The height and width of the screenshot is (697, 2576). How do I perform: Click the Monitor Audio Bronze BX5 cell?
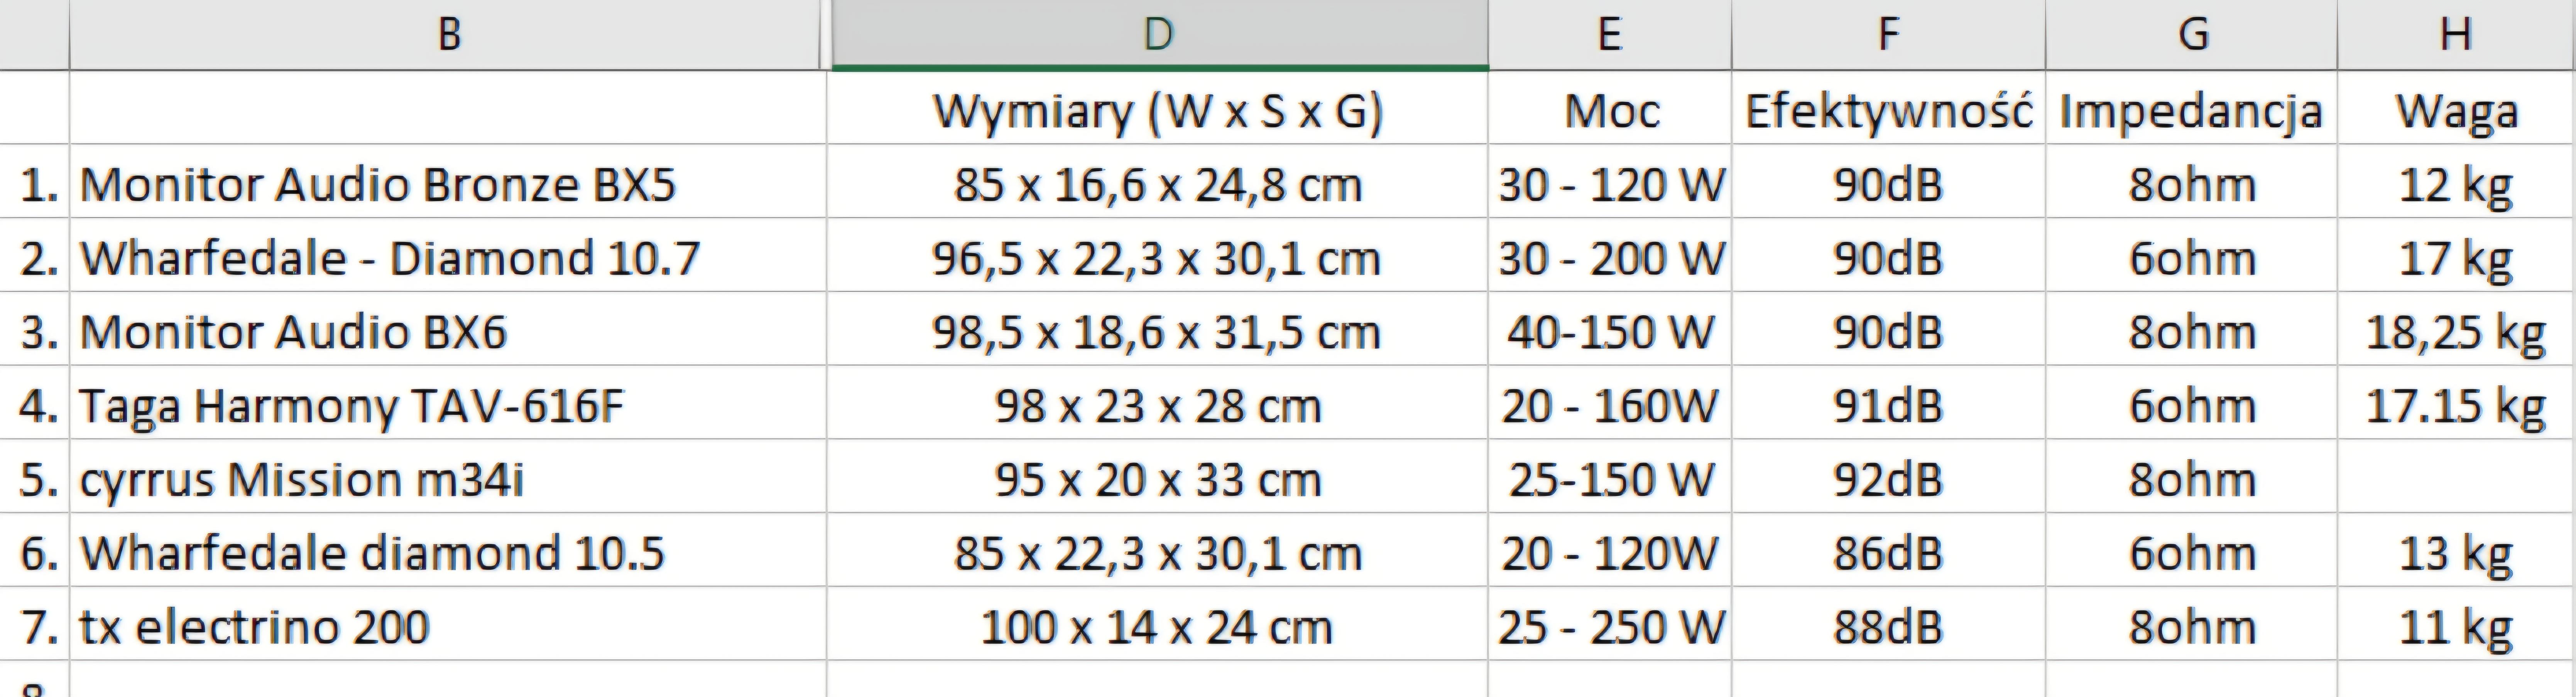[378, 185]
